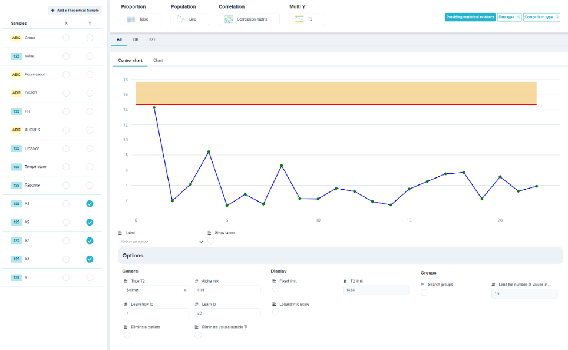
Task: Select the Population Line chart icon
Action: point(180,19)
